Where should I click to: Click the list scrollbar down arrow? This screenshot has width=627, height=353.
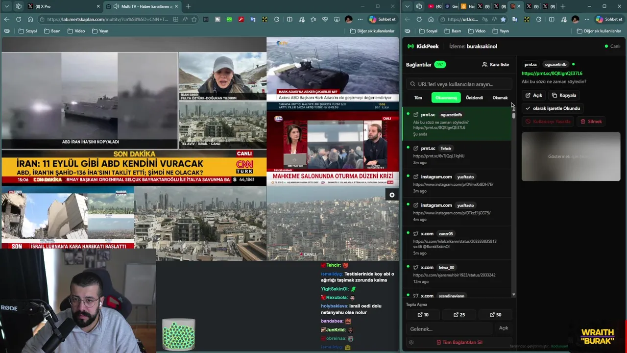[513, 295]
